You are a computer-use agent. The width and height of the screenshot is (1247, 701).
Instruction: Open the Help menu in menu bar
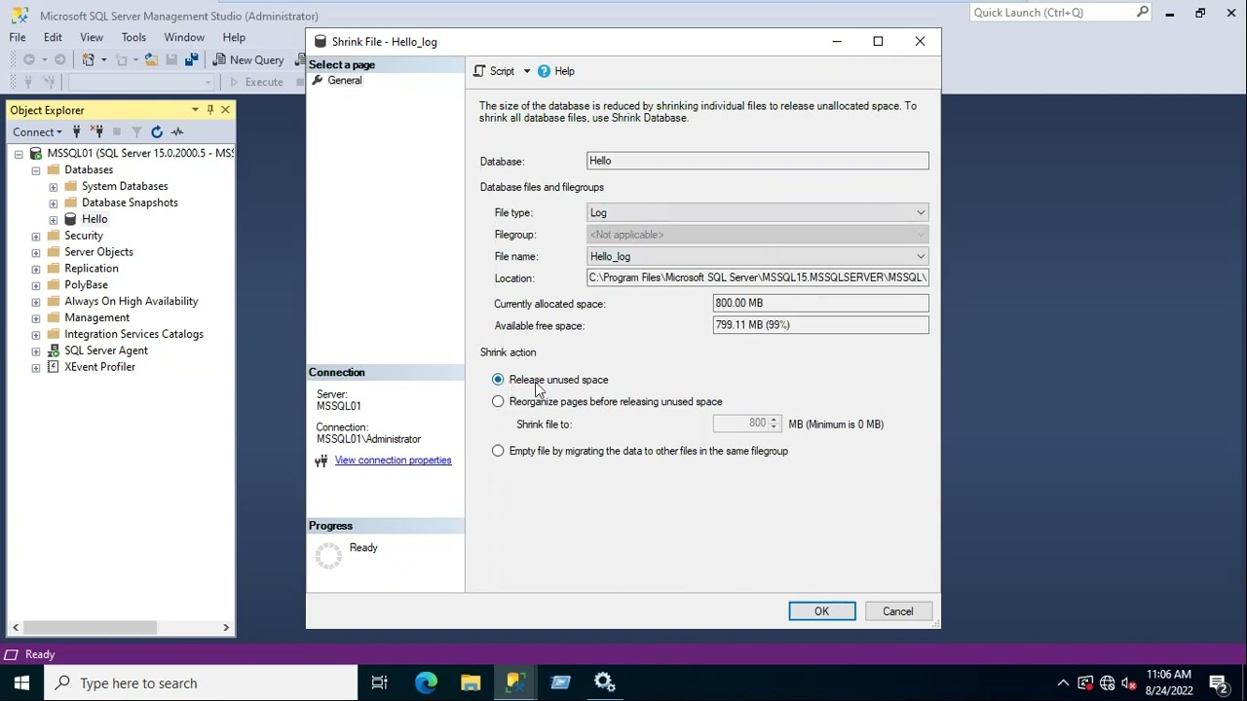(234, 37)
